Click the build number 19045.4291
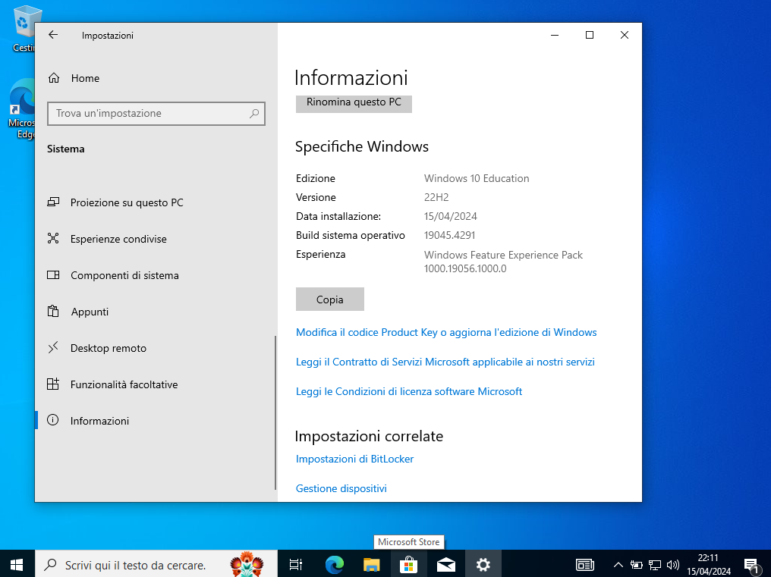771x577 pixels. tap(450, 235)
